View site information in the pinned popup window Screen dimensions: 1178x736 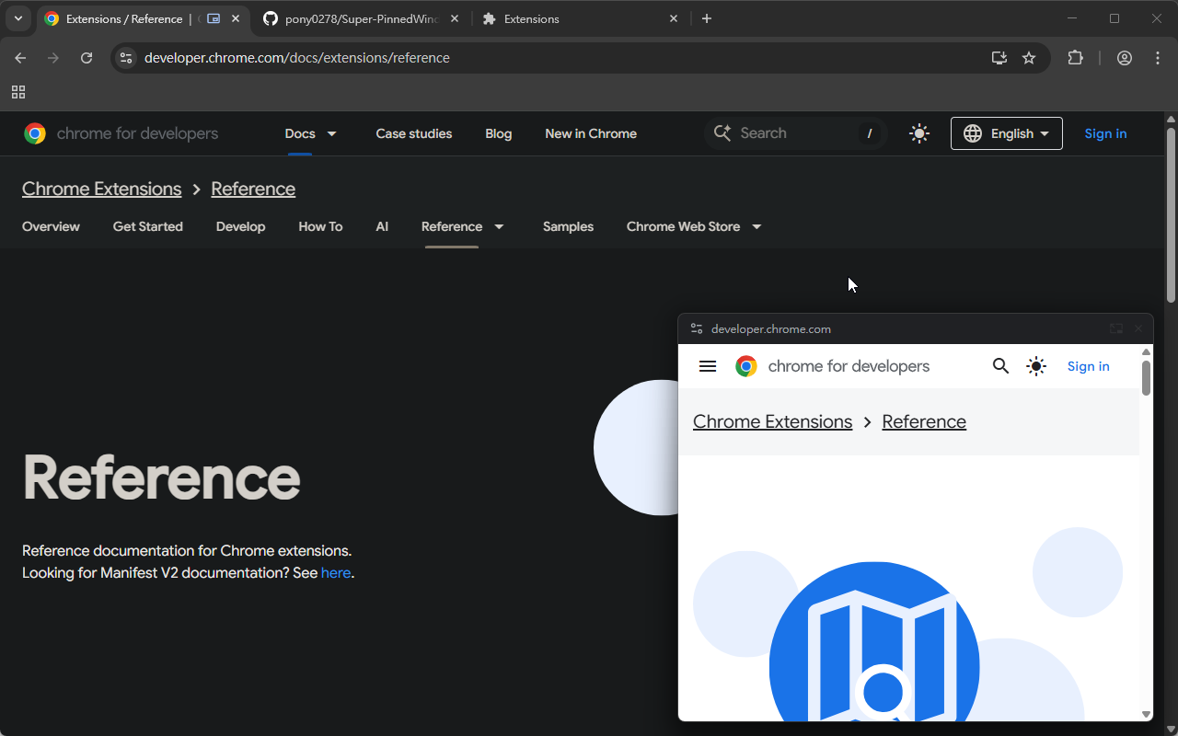697,328
